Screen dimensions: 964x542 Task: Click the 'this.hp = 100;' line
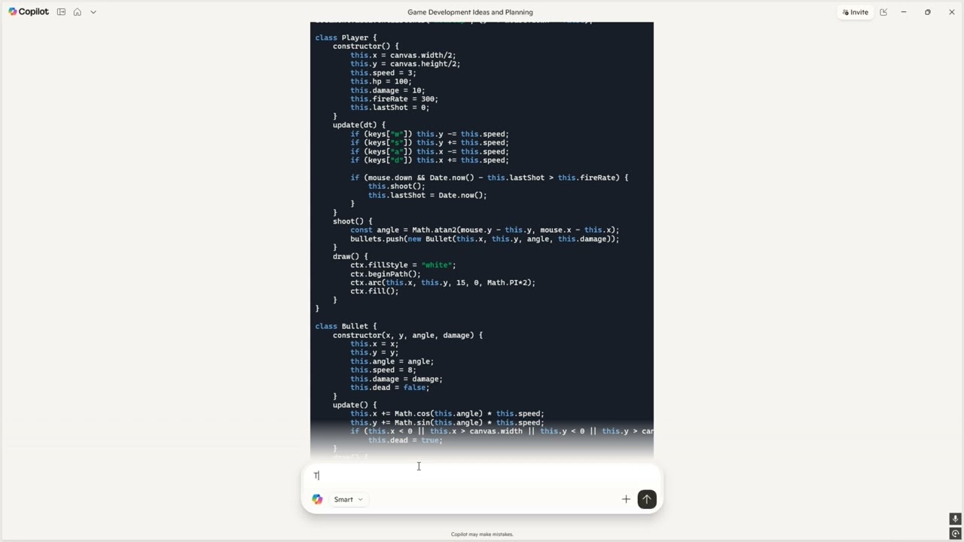click(x=380, y=81)
